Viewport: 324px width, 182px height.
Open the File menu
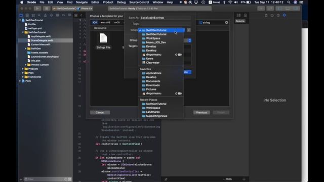point(42,2)
